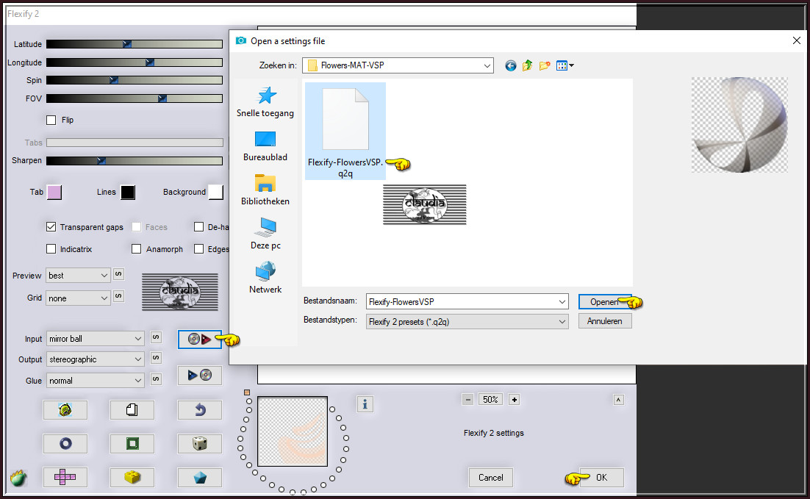
Task: Click the blue pentagon gem icon button
Action: 199,477
